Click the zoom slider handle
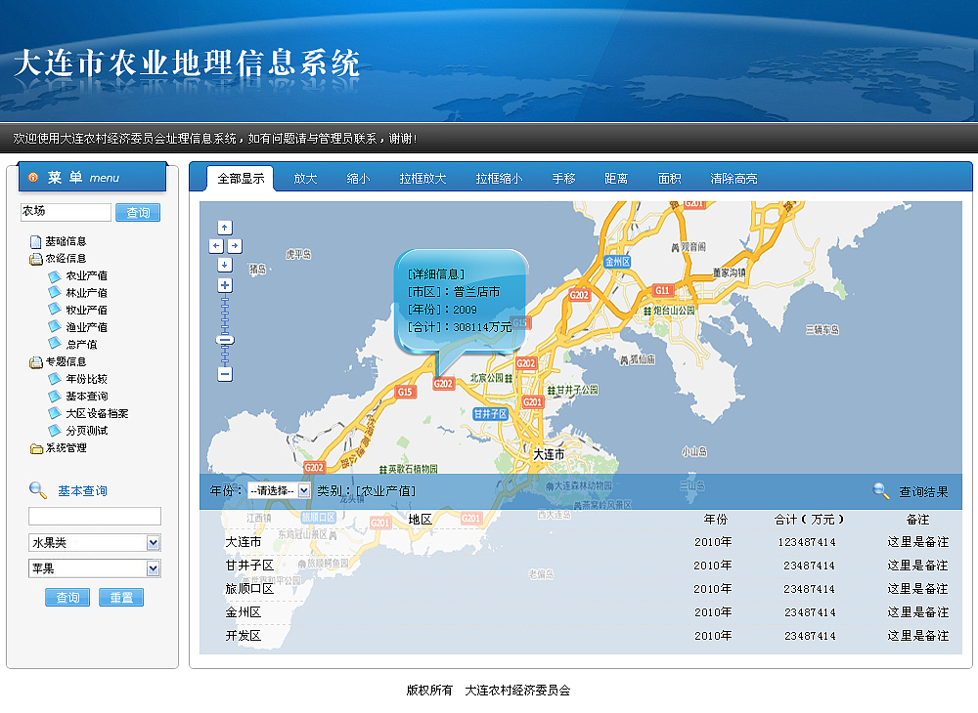This screenshot has width=978, height=713. (x=225, y=340)
